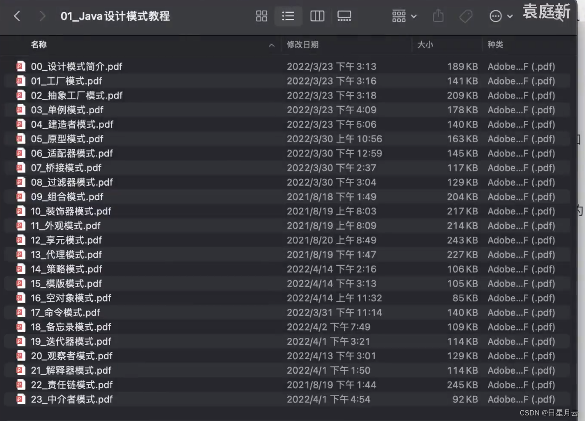The image size is (585, 421).
Task: Click size value 189 KB
Action: coord(463,66)
